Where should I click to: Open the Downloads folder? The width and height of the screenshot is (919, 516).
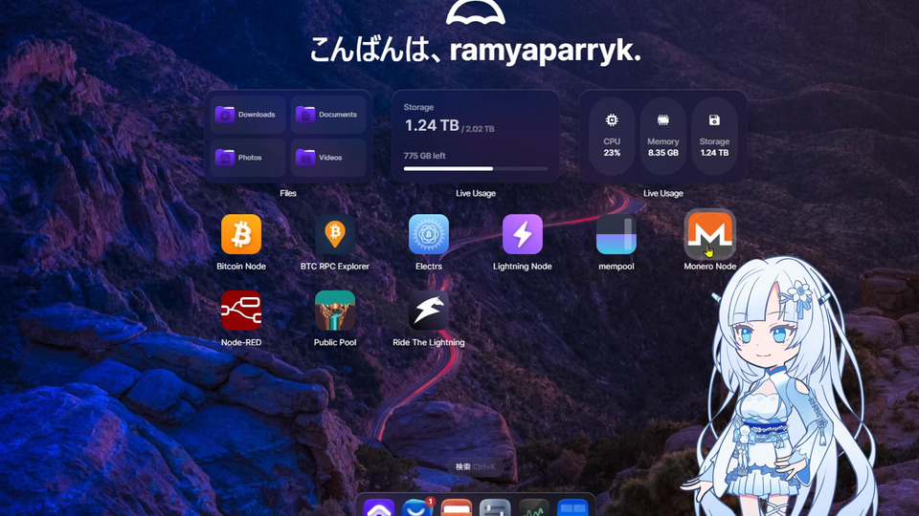(x=247, y=115)
